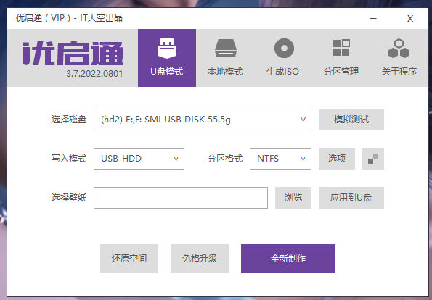
Task: Click the small squares icon button beside 选项
Action: pyautogui.click(x=373, y=159)
